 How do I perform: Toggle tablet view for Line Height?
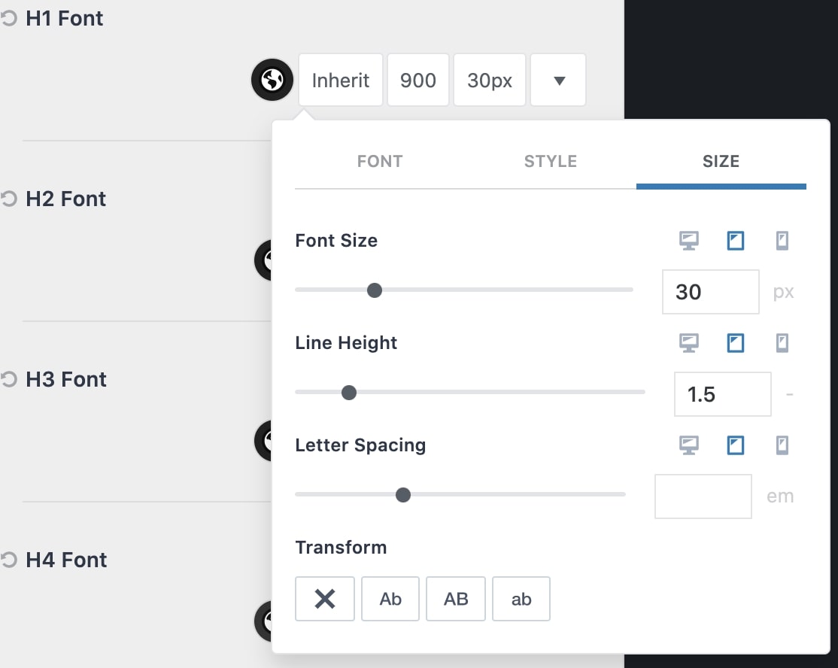tap(736, 342)
